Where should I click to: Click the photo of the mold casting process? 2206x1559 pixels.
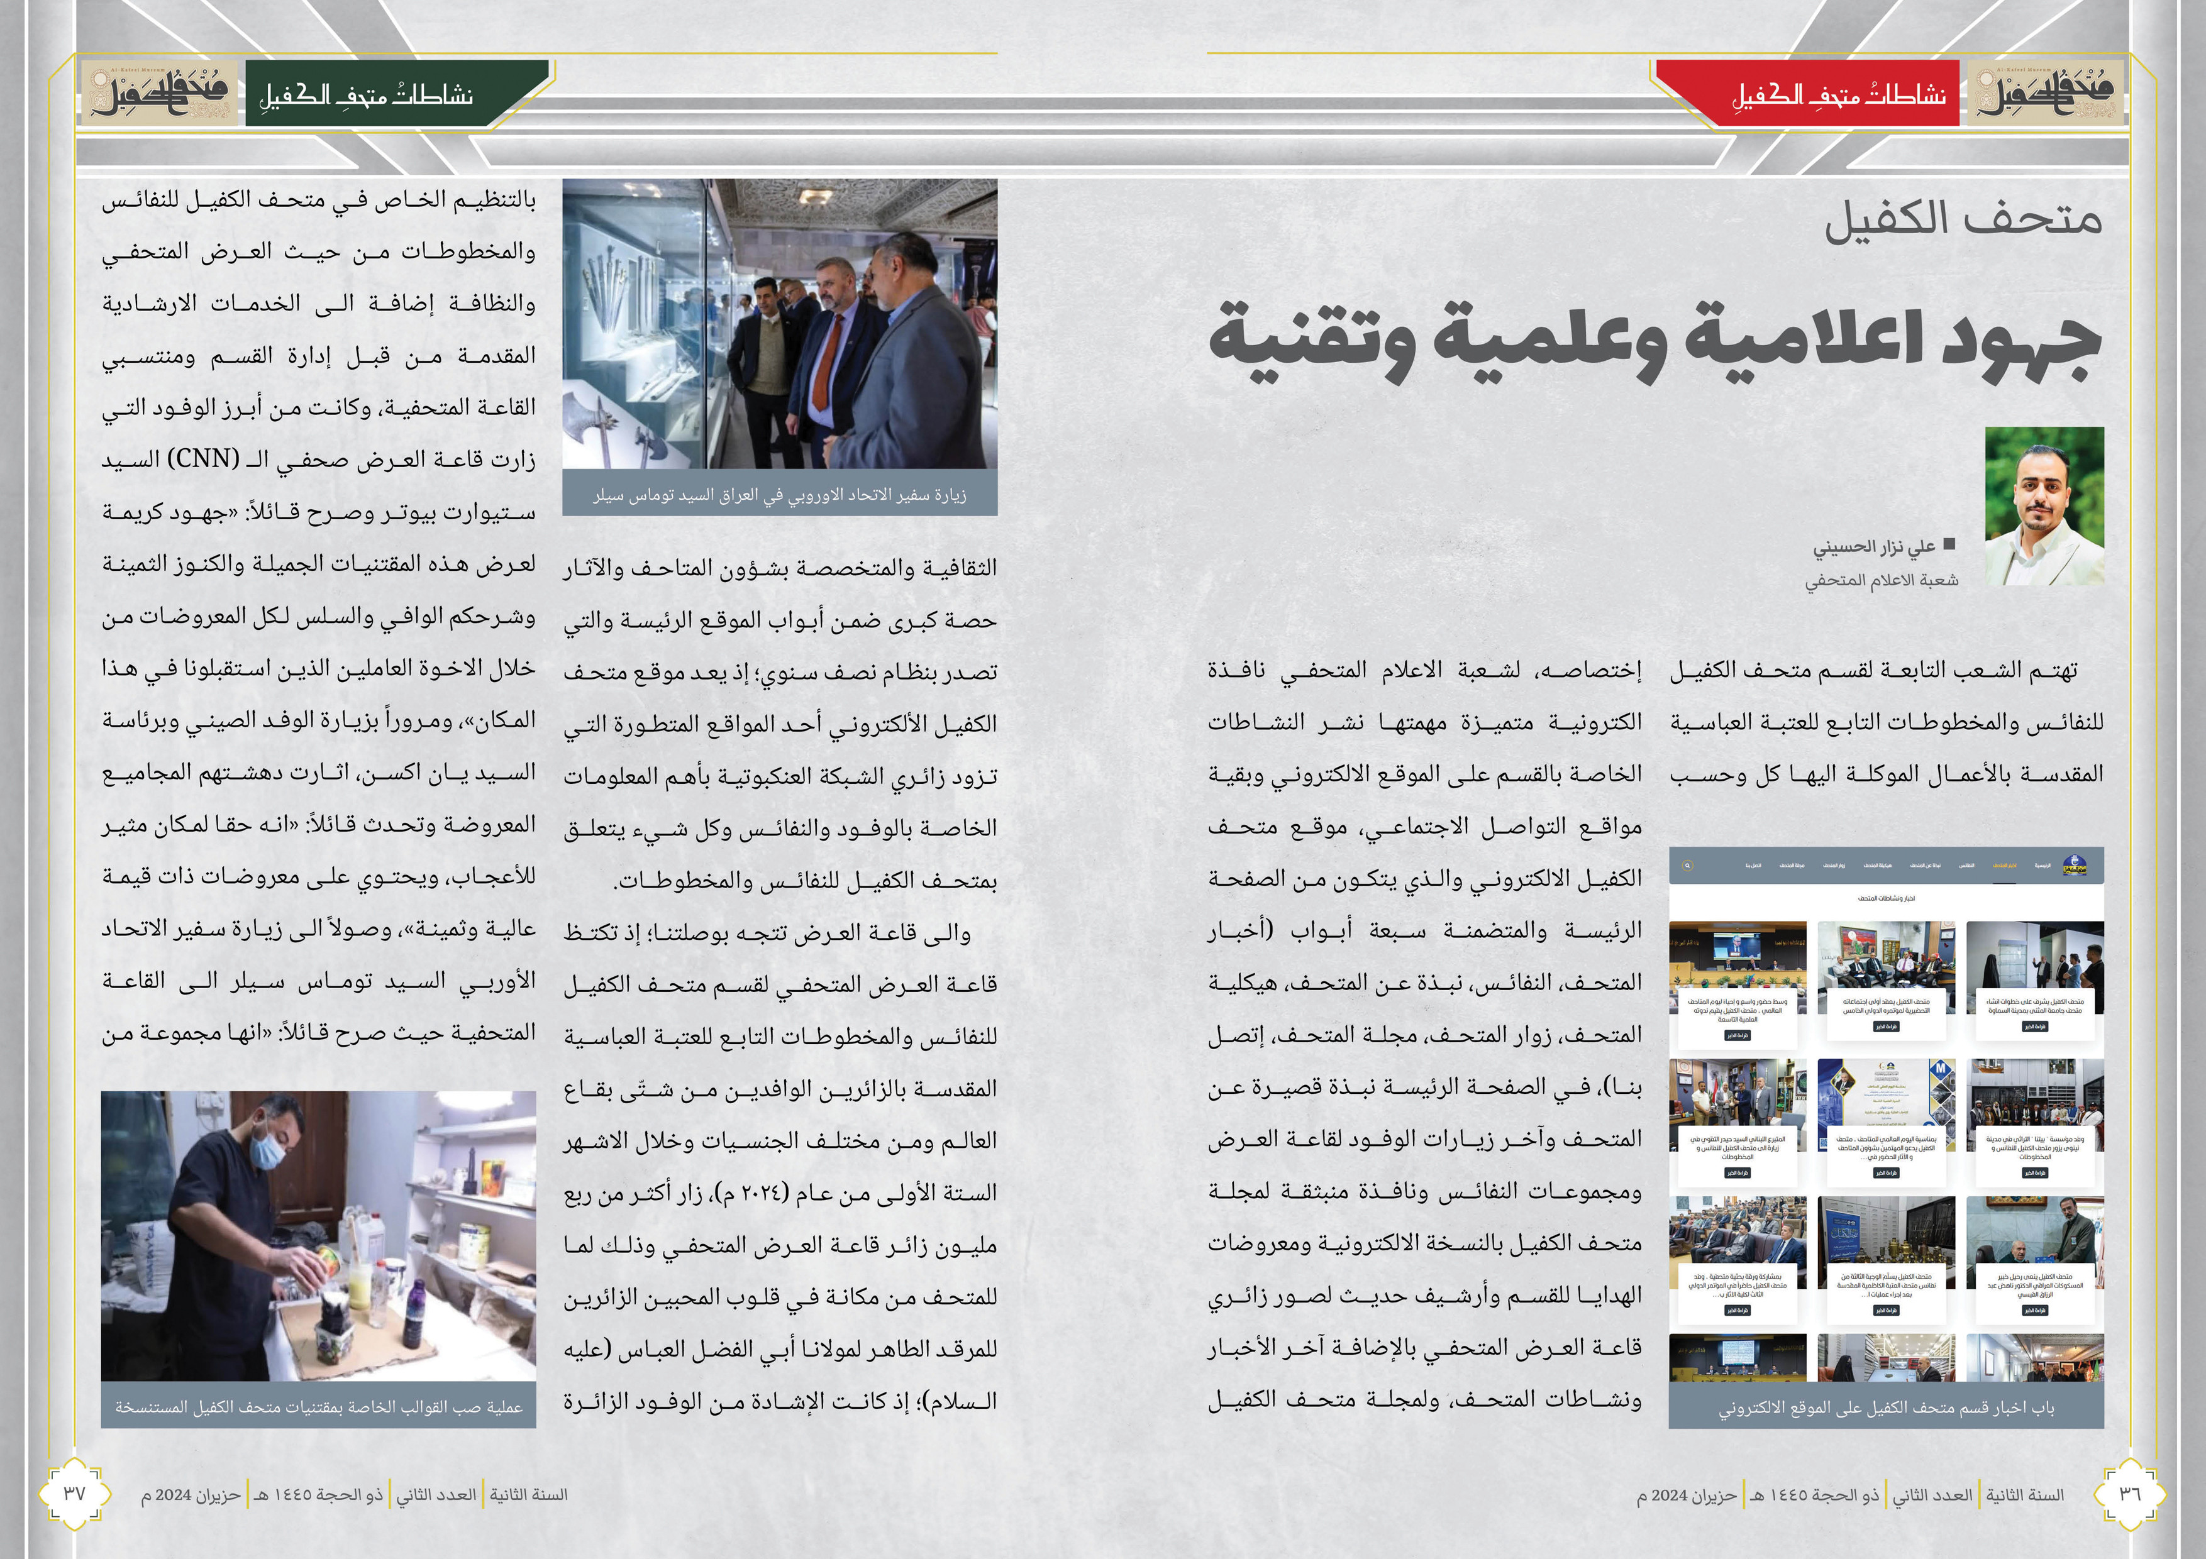318,1235
